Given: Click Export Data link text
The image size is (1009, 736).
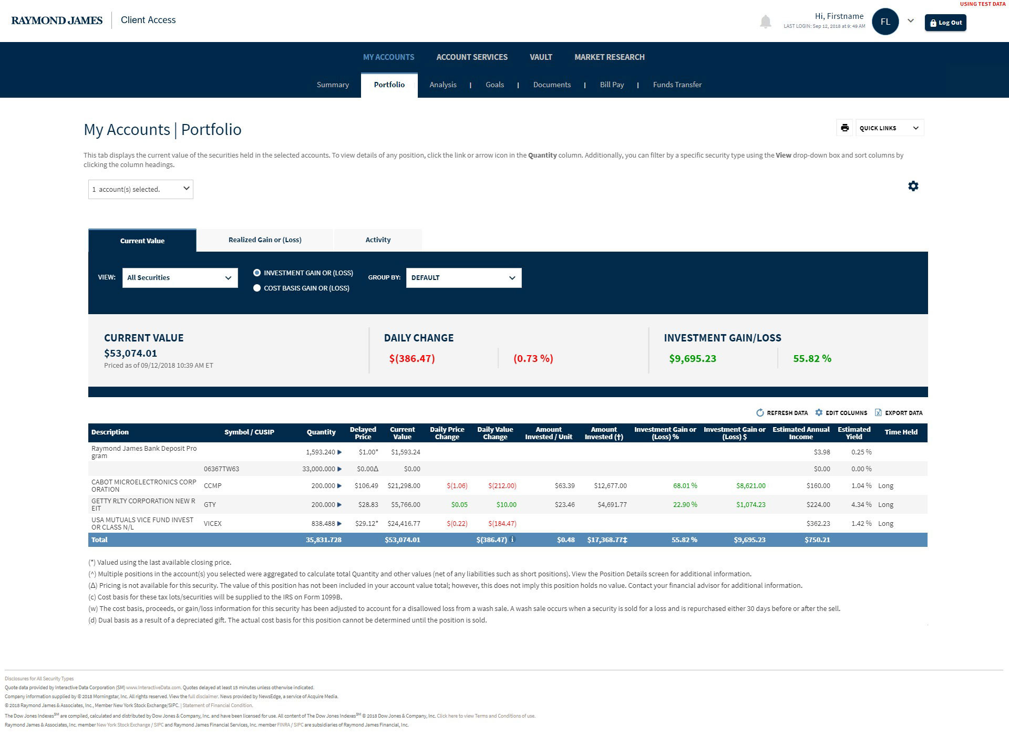Looking at the screenshot, I should [x=904, y=413].
